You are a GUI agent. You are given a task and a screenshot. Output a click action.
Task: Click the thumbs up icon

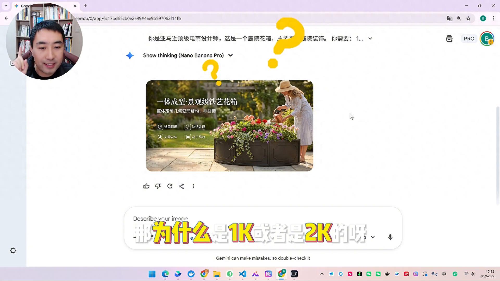tap(146, 186)
